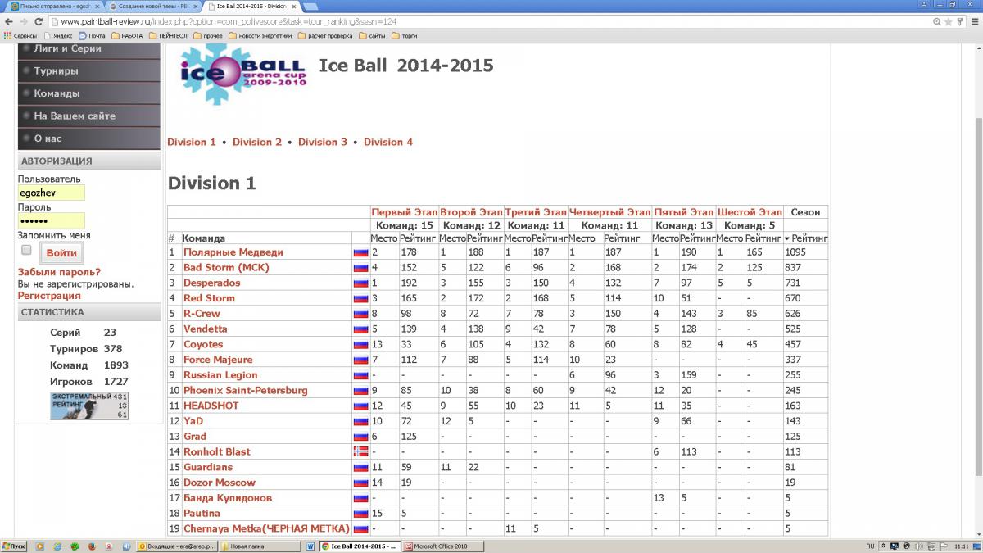This screenshot has height=553, width=983.
Task: Click the Пароль password field
Action: [51, 221]
